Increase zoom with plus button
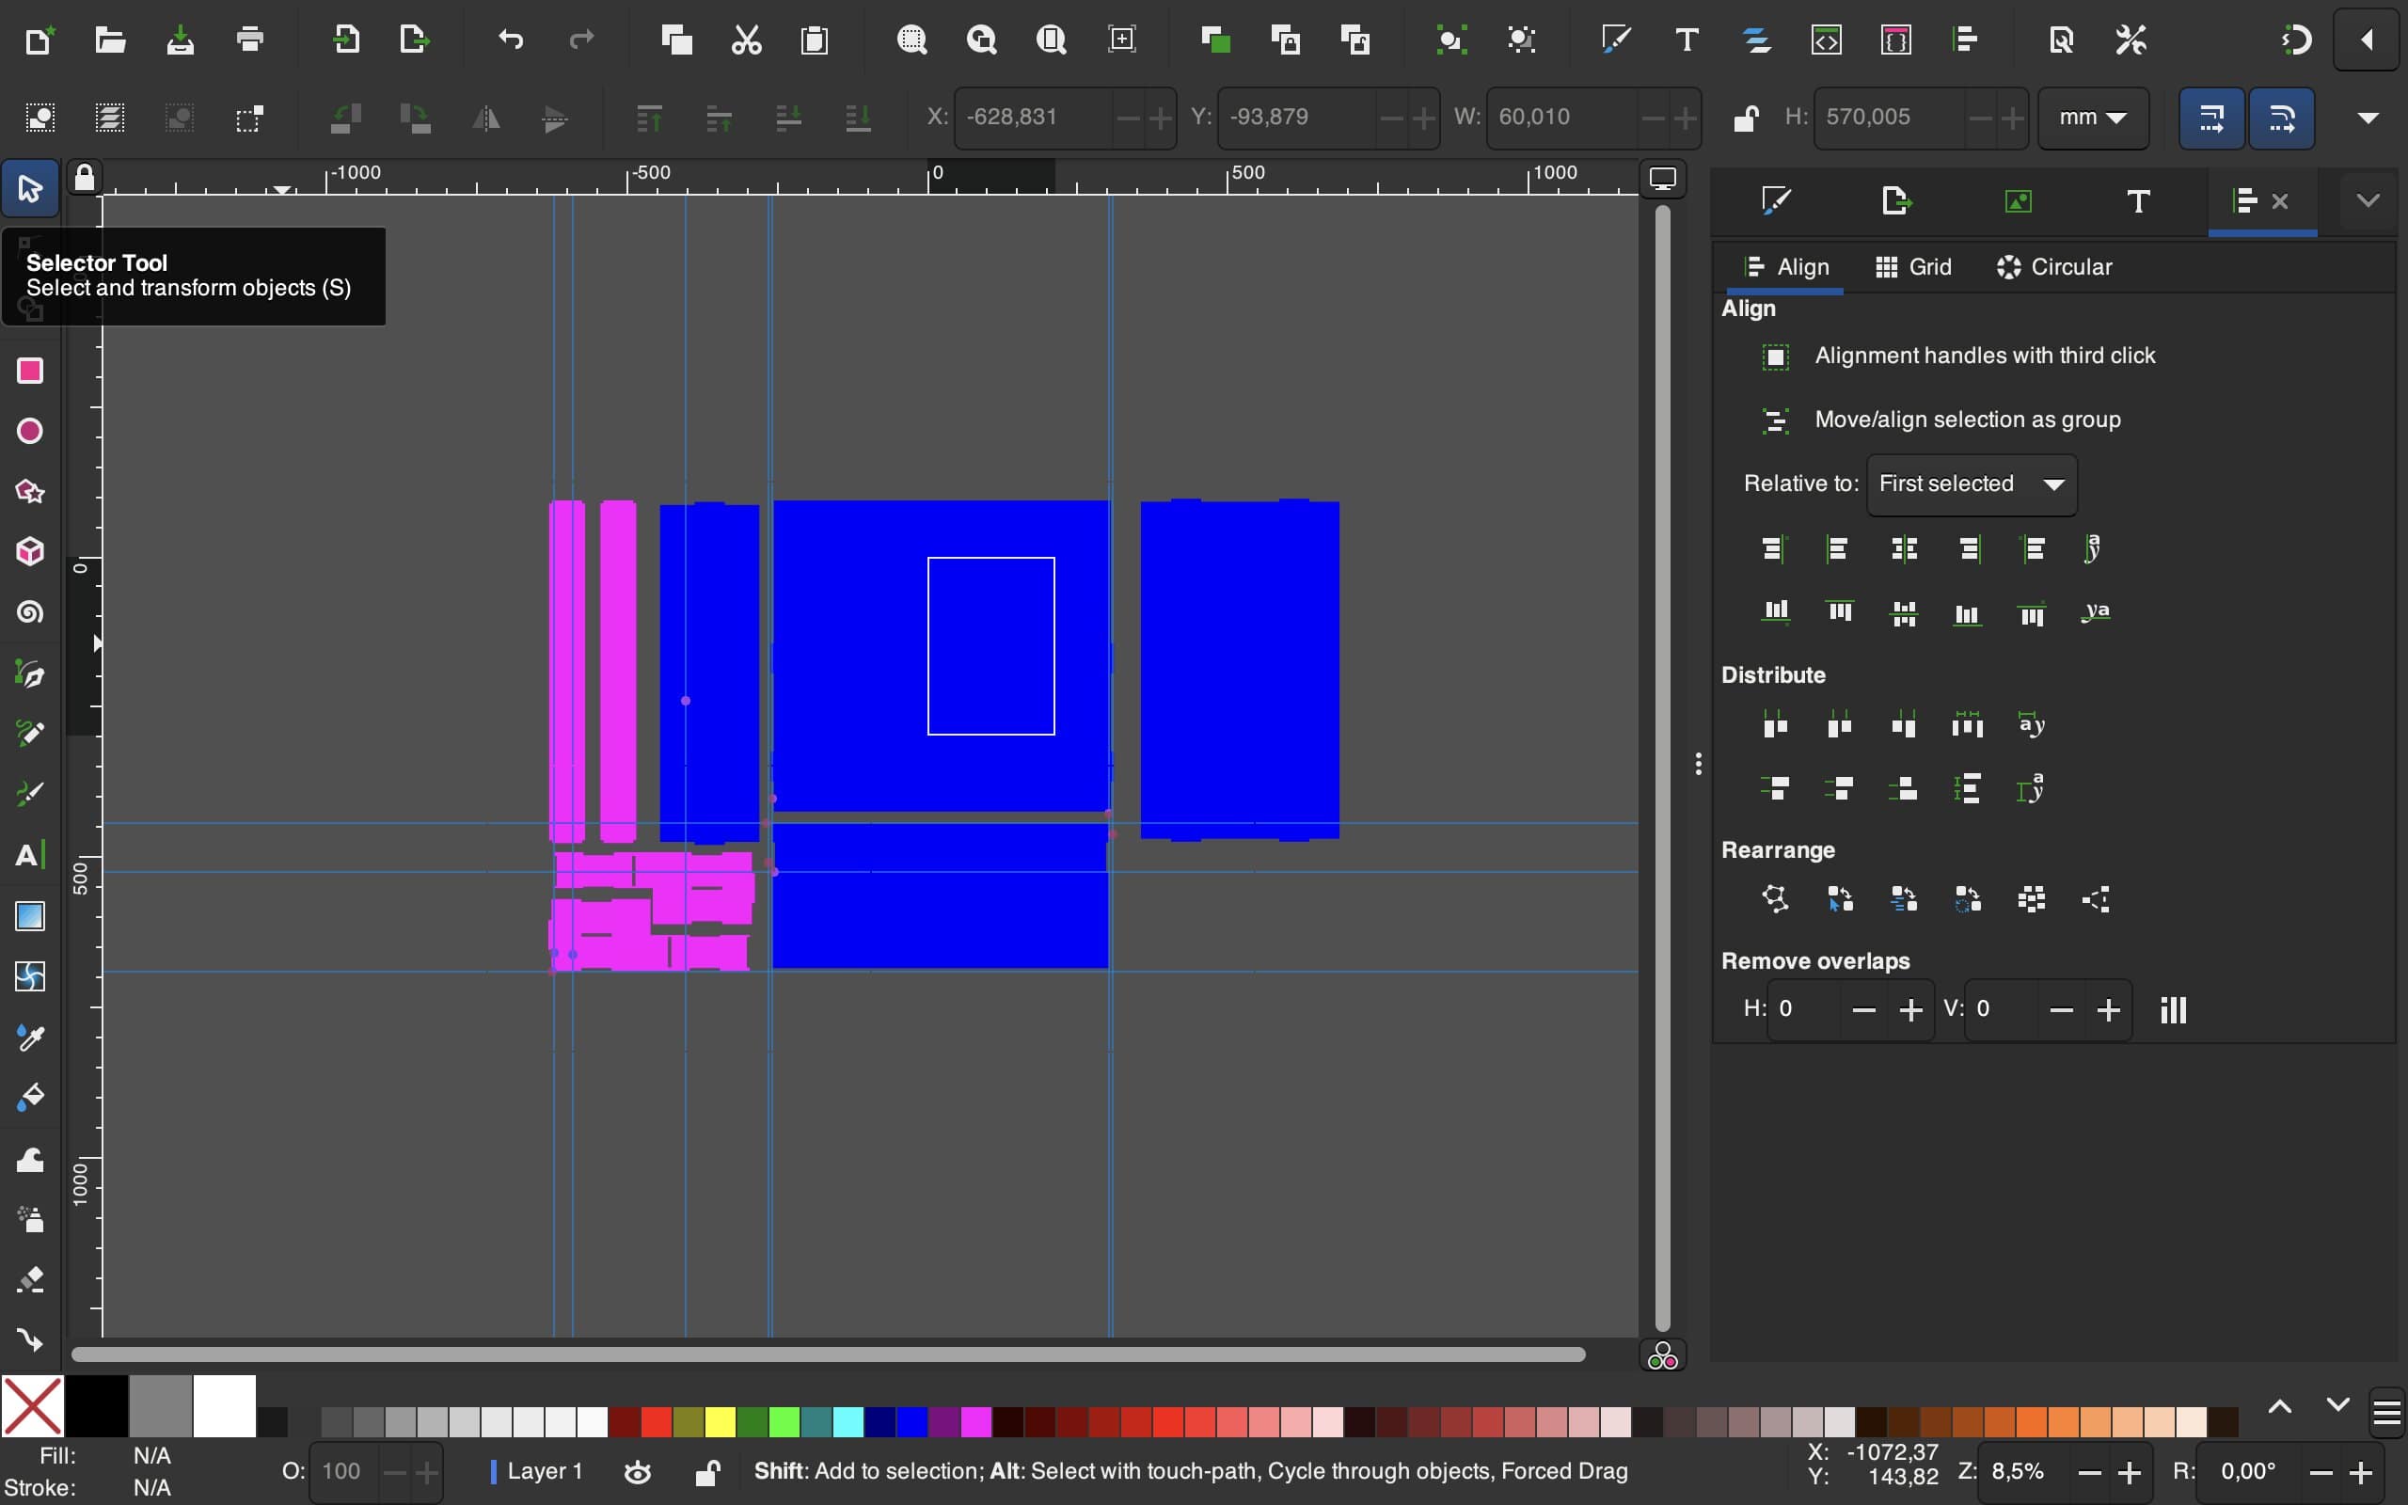Viewport: 2408px width, 1505px height. pos(2131,1472)
